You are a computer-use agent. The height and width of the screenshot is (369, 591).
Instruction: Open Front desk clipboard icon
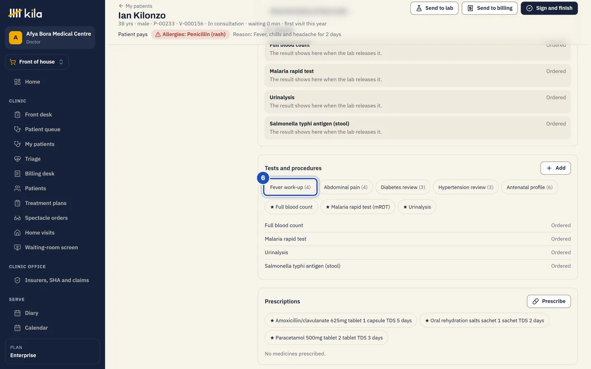pos(17,114)
